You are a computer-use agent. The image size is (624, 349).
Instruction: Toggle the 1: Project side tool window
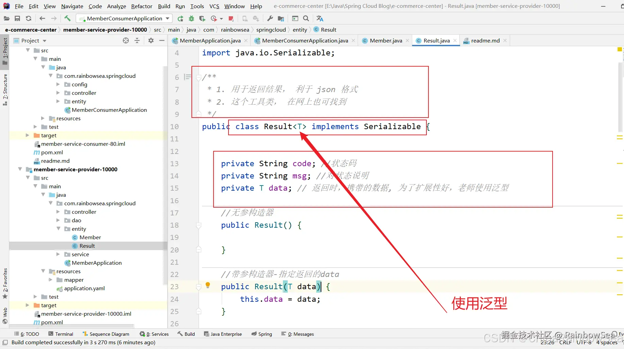click(x=5, y=52)
